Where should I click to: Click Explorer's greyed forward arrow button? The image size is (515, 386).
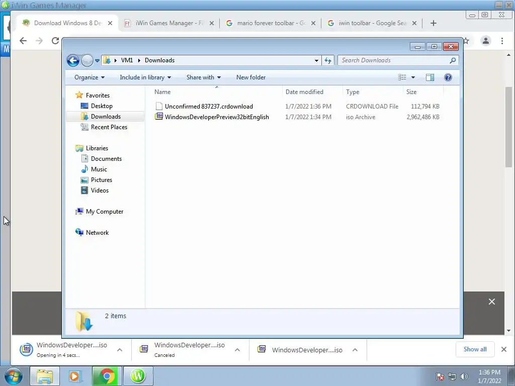click(87, 60)
